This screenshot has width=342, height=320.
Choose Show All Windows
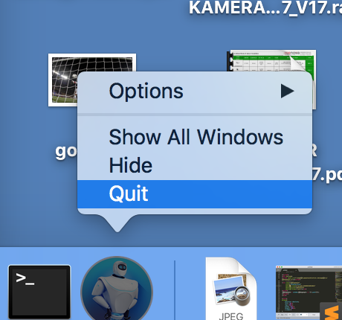point(195,137)
